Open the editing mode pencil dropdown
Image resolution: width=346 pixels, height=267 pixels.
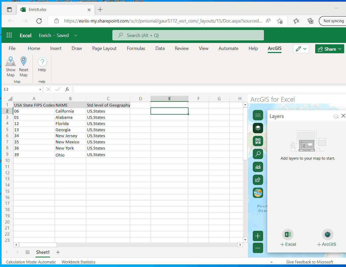301,49
